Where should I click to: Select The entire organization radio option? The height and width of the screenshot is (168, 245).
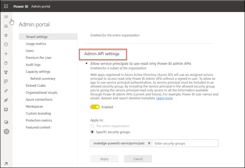pyautogui.click(x=92, y=126)
